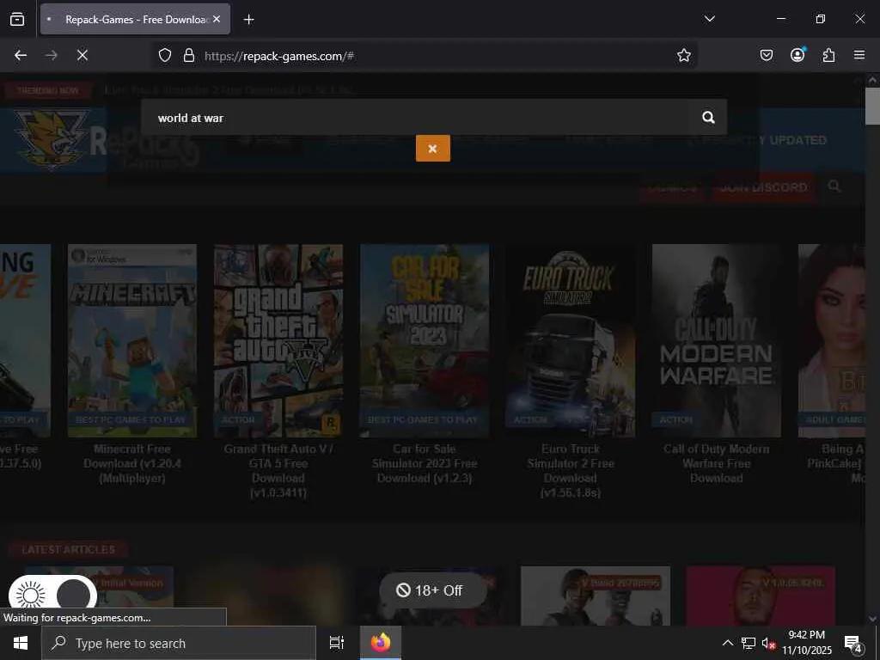
Task: Open a new tab
Action: coord(248,20)
